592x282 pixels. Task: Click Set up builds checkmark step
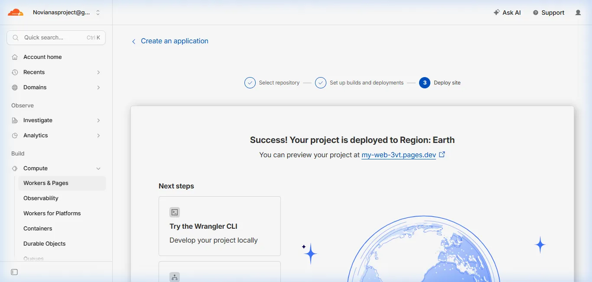pyautogui.click(x=321, y=83)
